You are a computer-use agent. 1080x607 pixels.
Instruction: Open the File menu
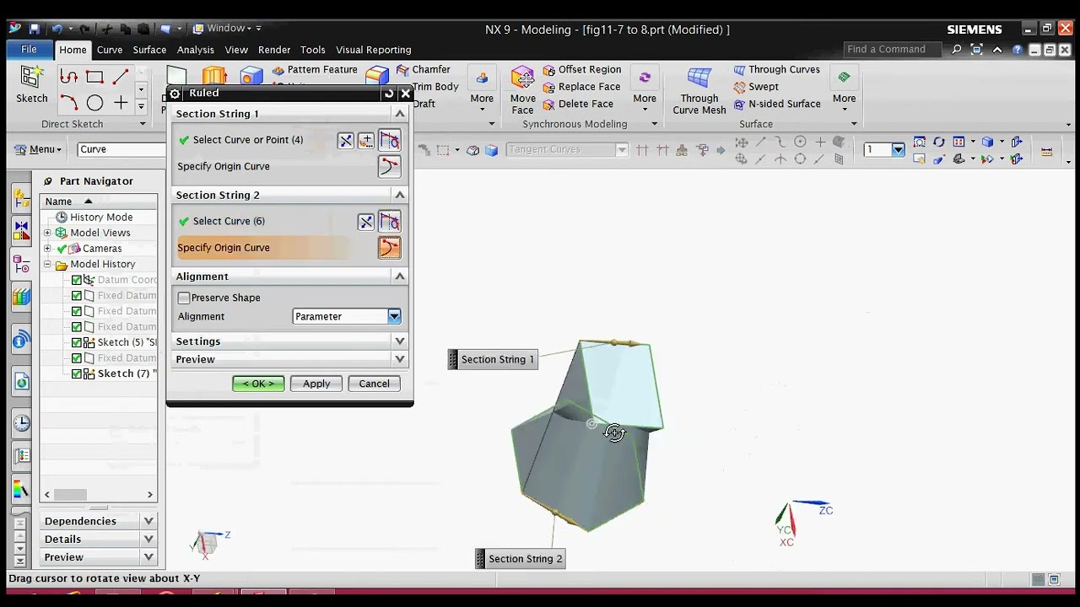tap(29, 49)
